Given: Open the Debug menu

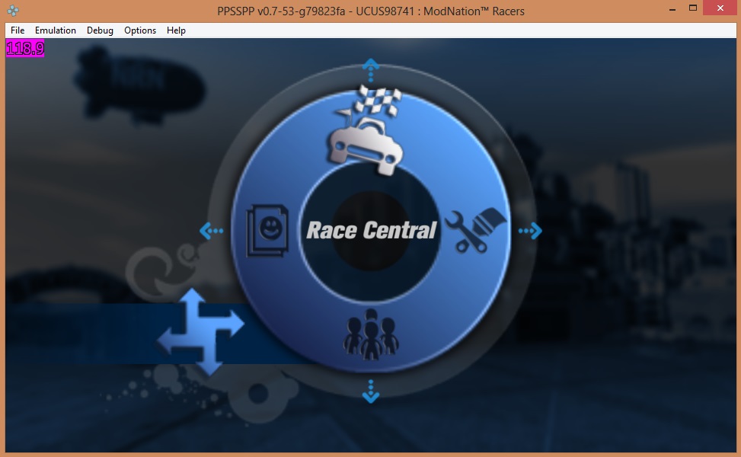Looking at the screenshot, I should click(x=100, y=30).
